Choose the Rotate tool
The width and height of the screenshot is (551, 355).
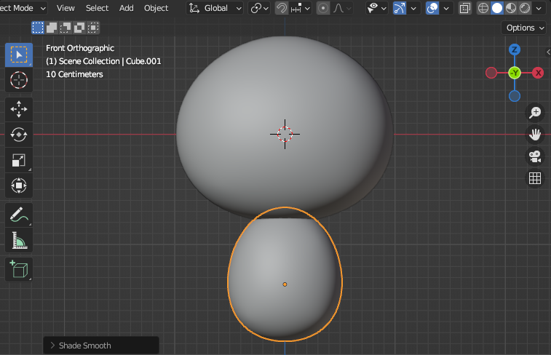19,135
